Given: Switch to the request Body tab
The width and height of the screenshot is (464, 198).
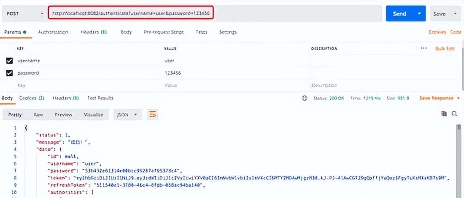Looking at the screenshot, I should point(126,32).
